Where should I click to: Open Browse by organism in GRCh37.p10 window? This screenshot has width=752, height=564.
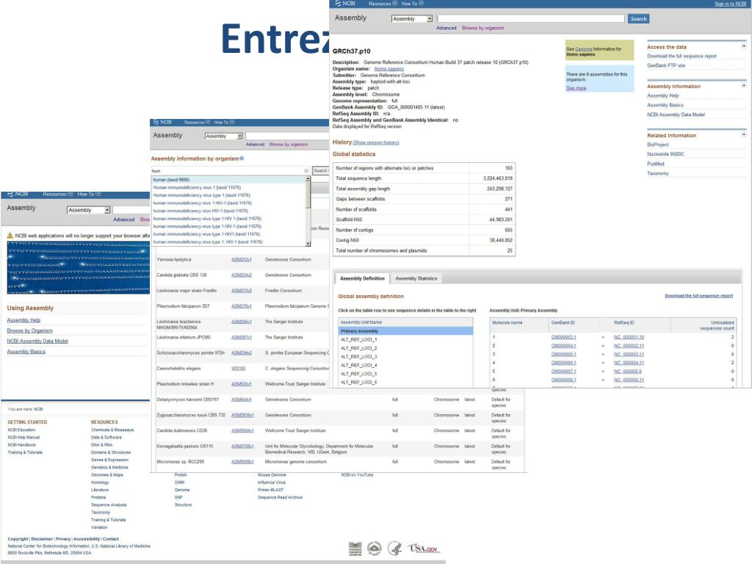482,29
